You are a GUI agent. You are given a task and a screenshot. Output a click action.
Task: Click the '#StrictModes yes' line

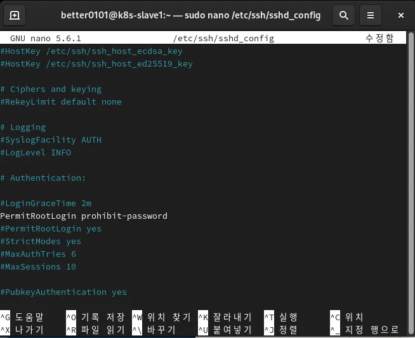(41, 242)
